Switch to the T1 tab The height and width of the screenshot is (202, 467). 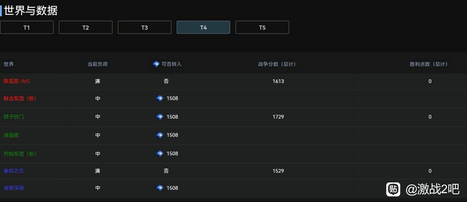coord(27,27)
